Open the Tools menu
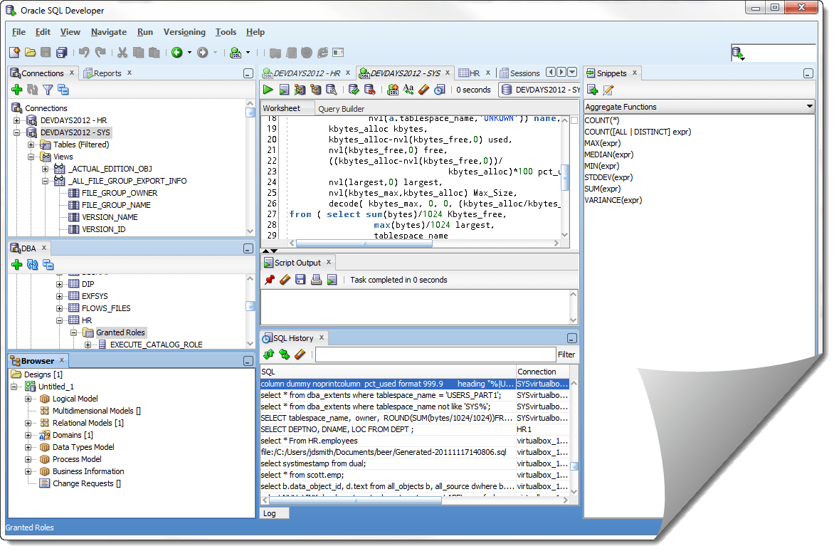 tap(226, 32)
